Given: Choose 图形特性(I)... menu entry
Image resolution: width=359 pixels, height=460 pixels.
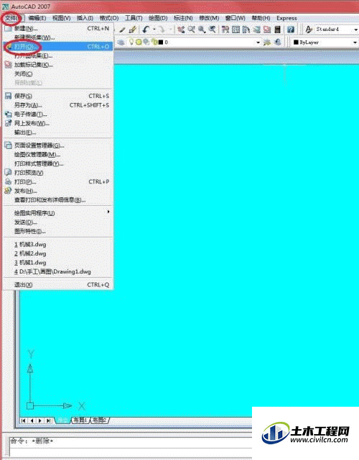Looking at the screenshot, I should 58,231.
